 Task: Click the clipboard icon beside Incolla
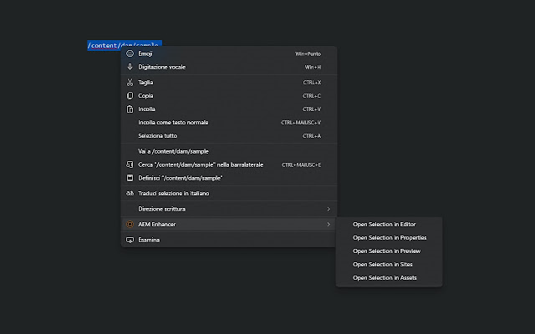[130, 109]
